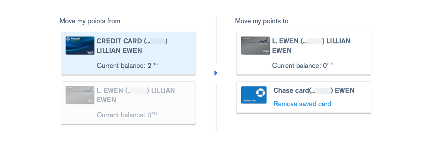Click the greyed 'L. EWEN' name in the from column
Screen dimensions: 434x143
110,91
